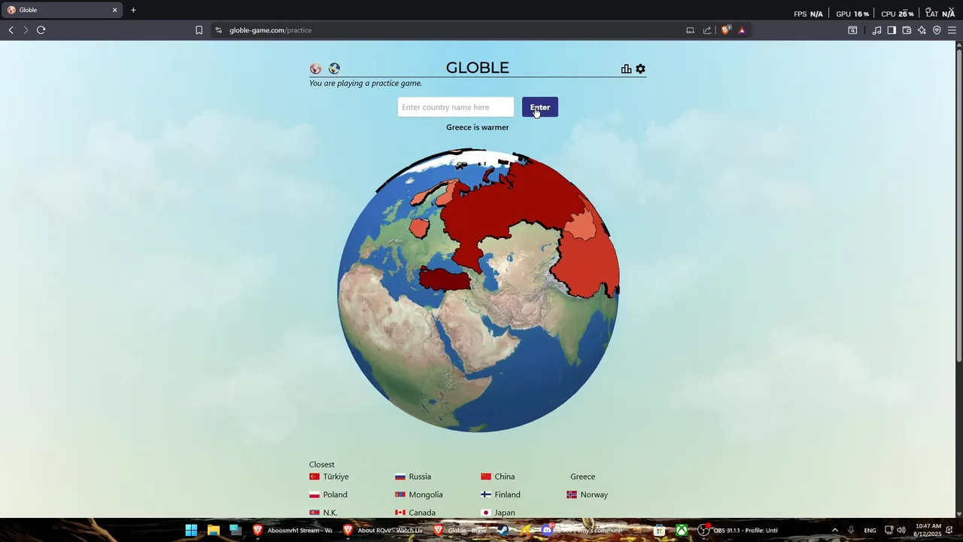
Task: Open Discord from the taskbar
Action: click(547, 530)
